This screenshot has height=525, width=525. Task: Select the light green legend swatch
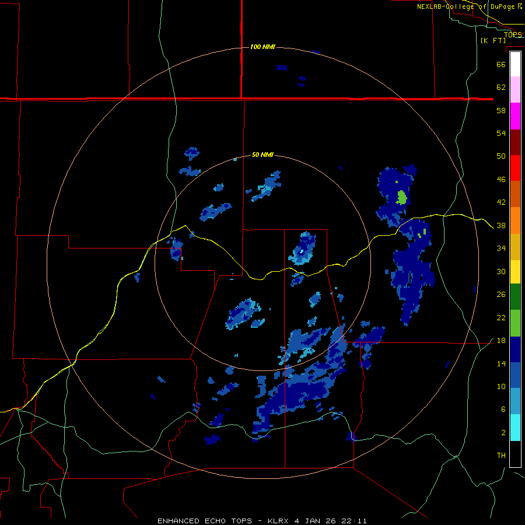[x=515, y=323]
